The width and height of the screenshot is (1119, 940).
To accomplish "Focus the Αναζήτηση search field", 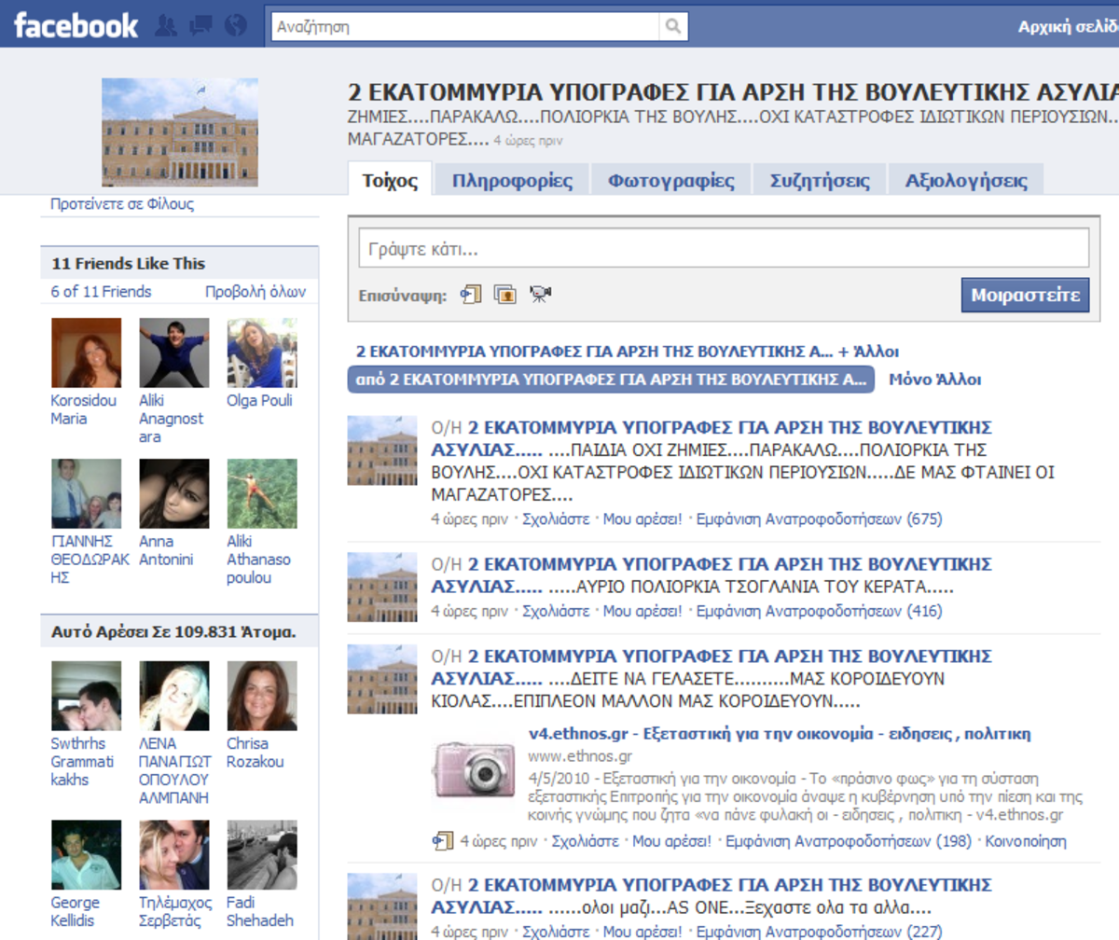I will pos(465,26).
